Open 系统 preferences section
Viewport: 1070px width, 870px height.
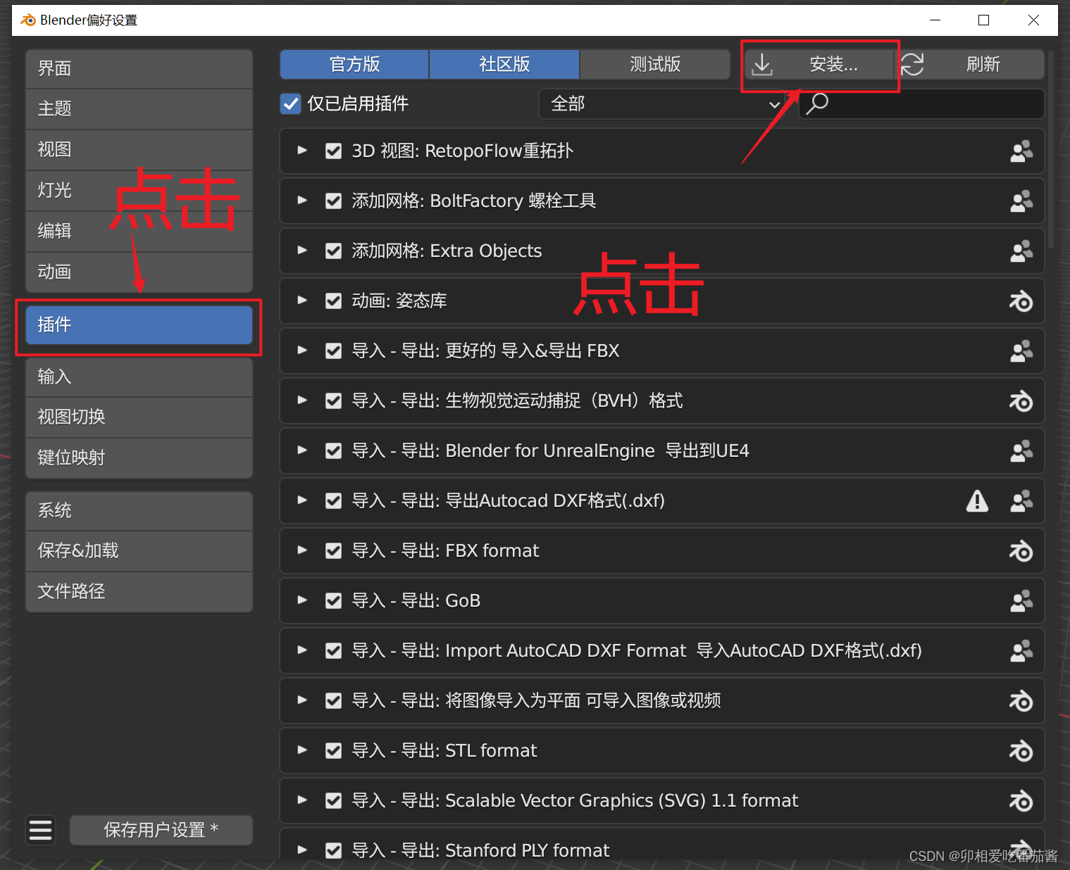coord(139,511)
